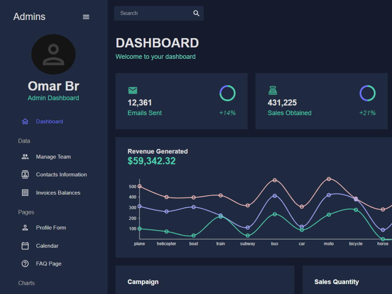The width and height of the screenshot is (392, 294).
Task: Click the Sales Obtained cash register icon
Action: click(x=273, y=90)
